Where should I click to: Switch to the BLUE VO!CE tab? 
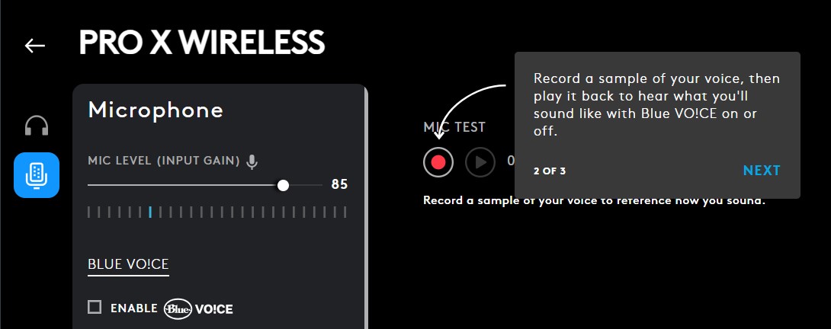(128, 264)
